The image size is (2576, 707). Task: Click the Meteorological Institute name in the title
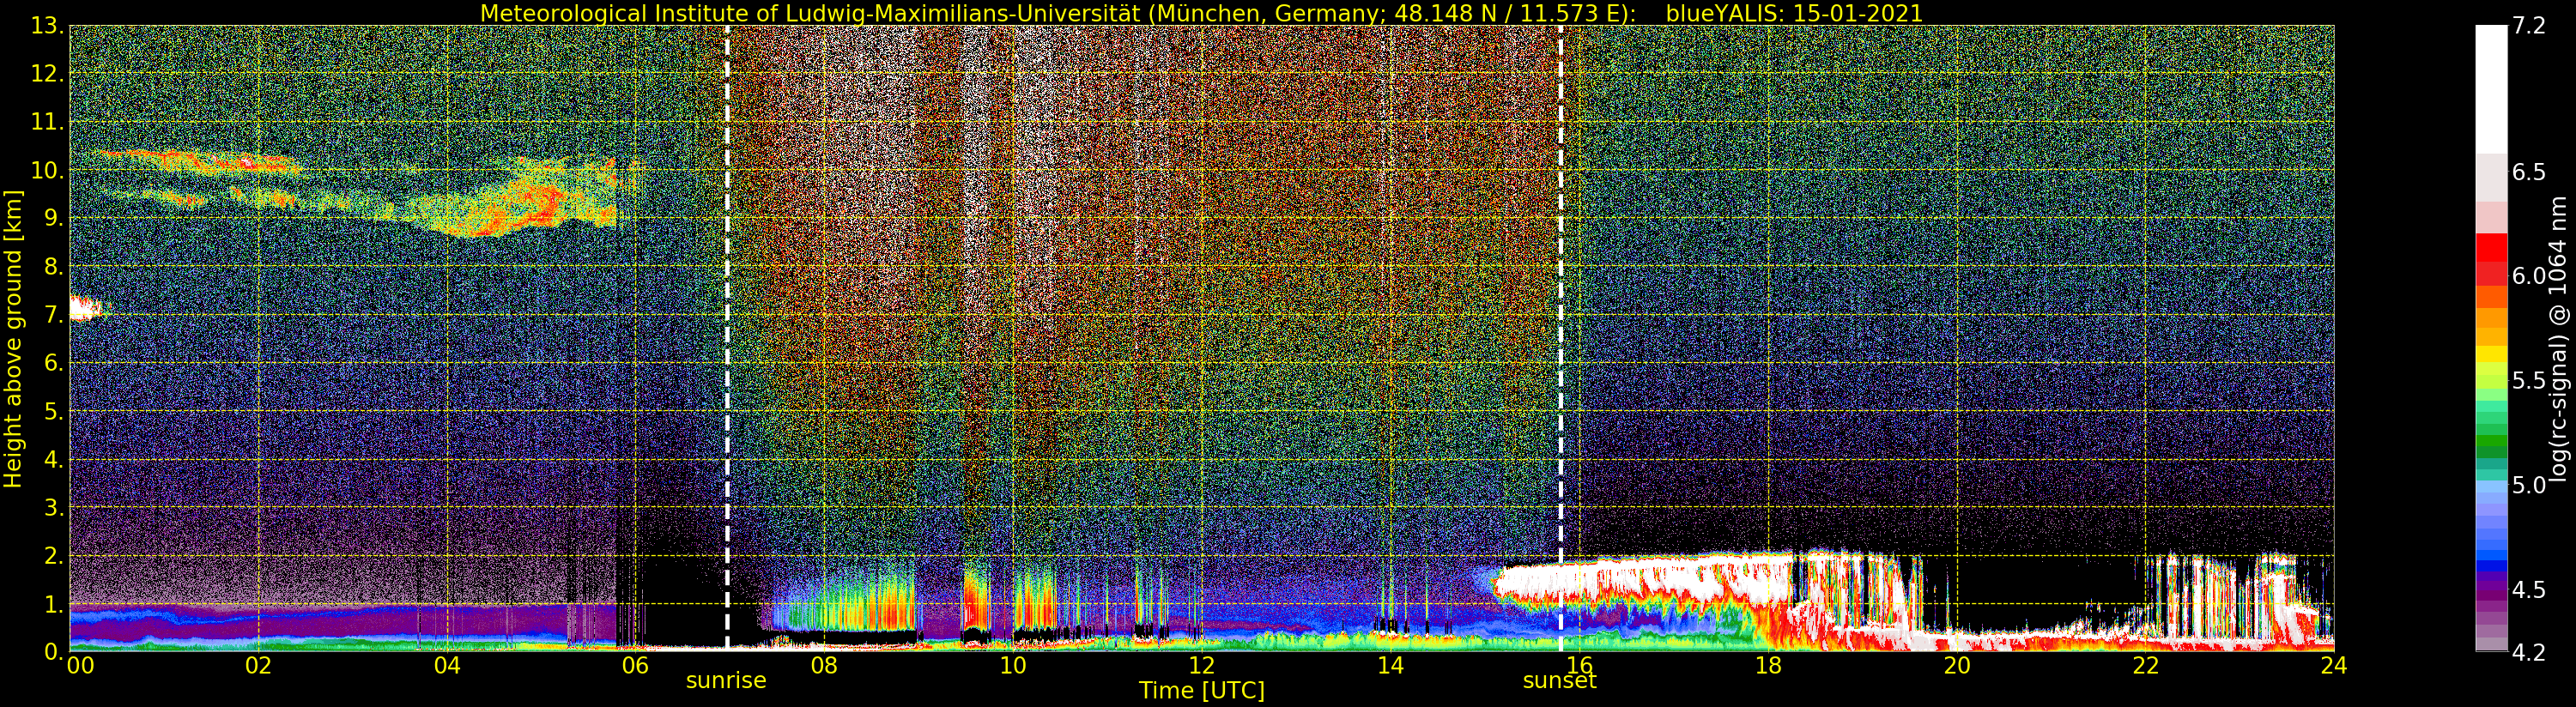pos(810,13)
